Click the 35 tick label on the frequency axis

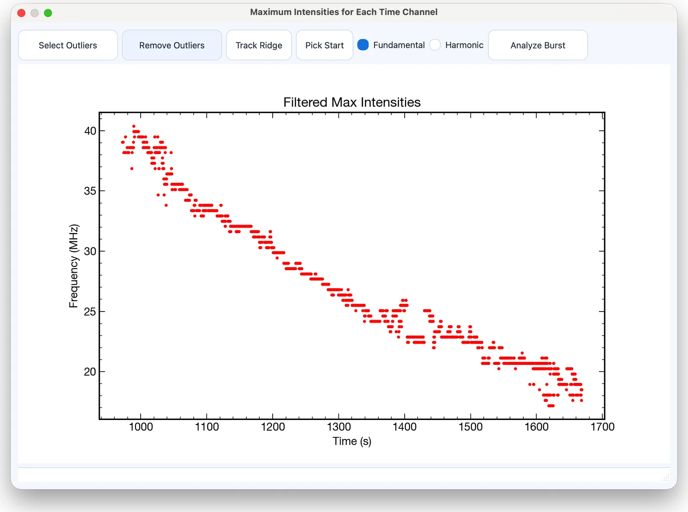(90, 191)
